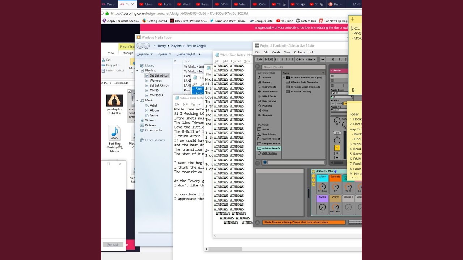The height and width of the screenshot is (260, 463).
Task: Select Workout playlist in Media Player
Action: point(156,81)
